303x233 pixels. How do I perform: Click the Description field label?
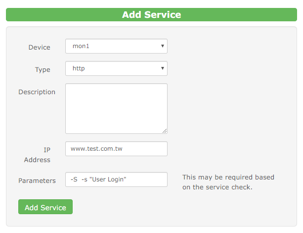37,92
